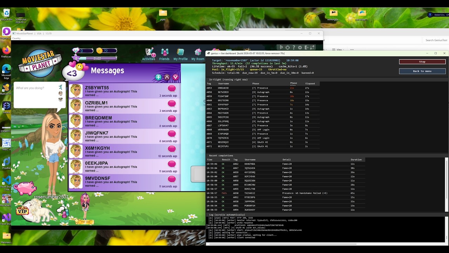449x253 pixels.
Task: Open the Firefox desktop shortcut
Action: coord(6,51)
